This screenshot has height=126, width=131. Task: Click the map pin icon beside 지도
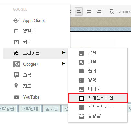[16, 86]
